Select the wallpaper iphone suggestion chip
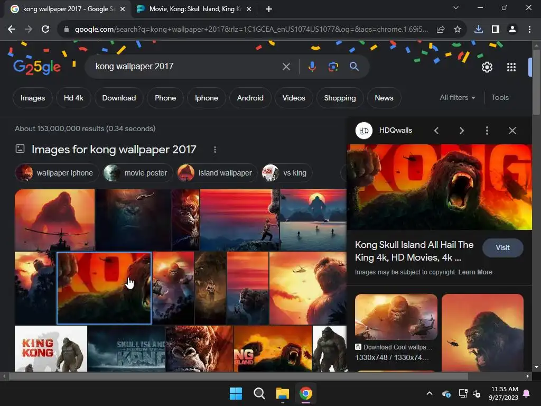This screenshot has height=406, width=541. coord(57,173)
